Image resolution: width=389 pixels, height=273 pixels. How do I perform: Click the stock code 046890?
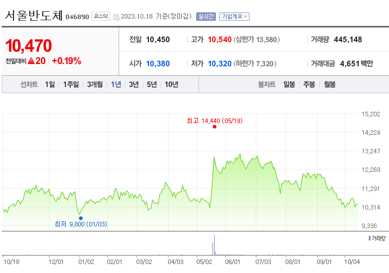click(x=77, y=17)
